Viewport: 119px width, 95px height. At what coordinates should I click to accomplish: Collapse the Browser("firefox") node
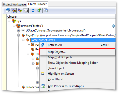click(14, 26)
